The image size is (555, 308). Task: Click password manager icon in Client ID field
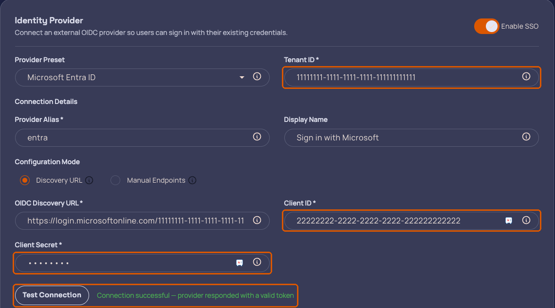[509, 221]
